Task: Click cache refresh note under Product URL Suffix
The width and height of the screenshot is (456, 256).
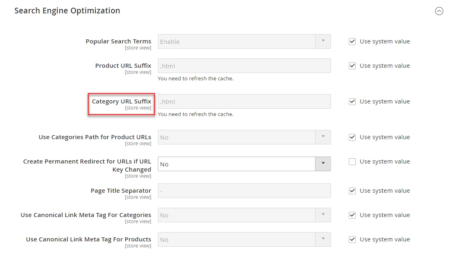Action: coord(196,78)
